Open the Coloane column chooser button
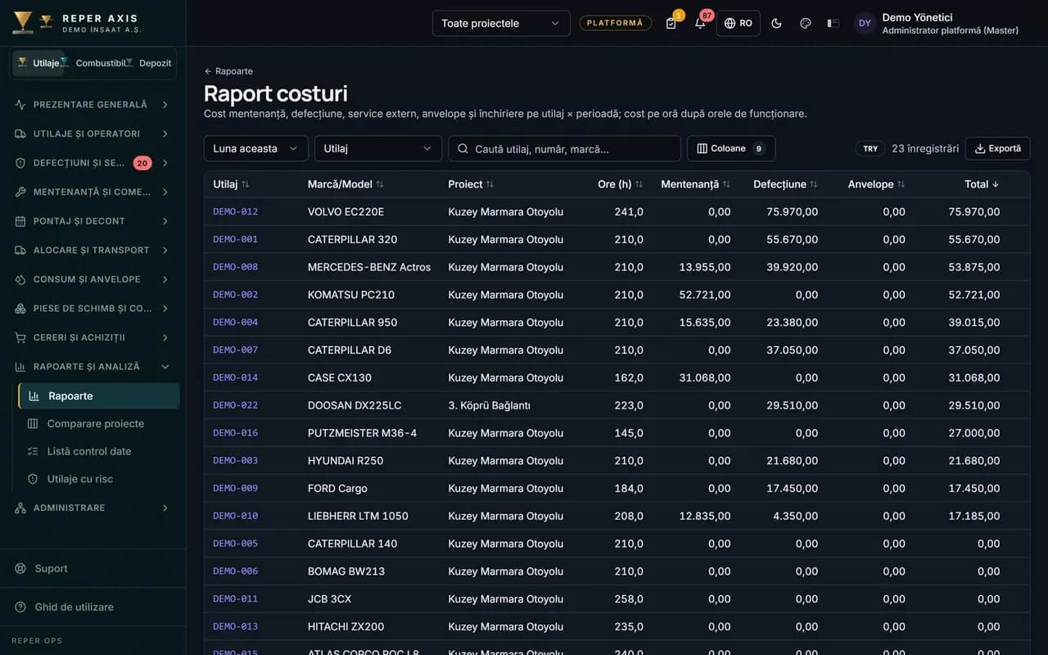The height and width of the screenshot is (655, 1048). pos(730,148)
